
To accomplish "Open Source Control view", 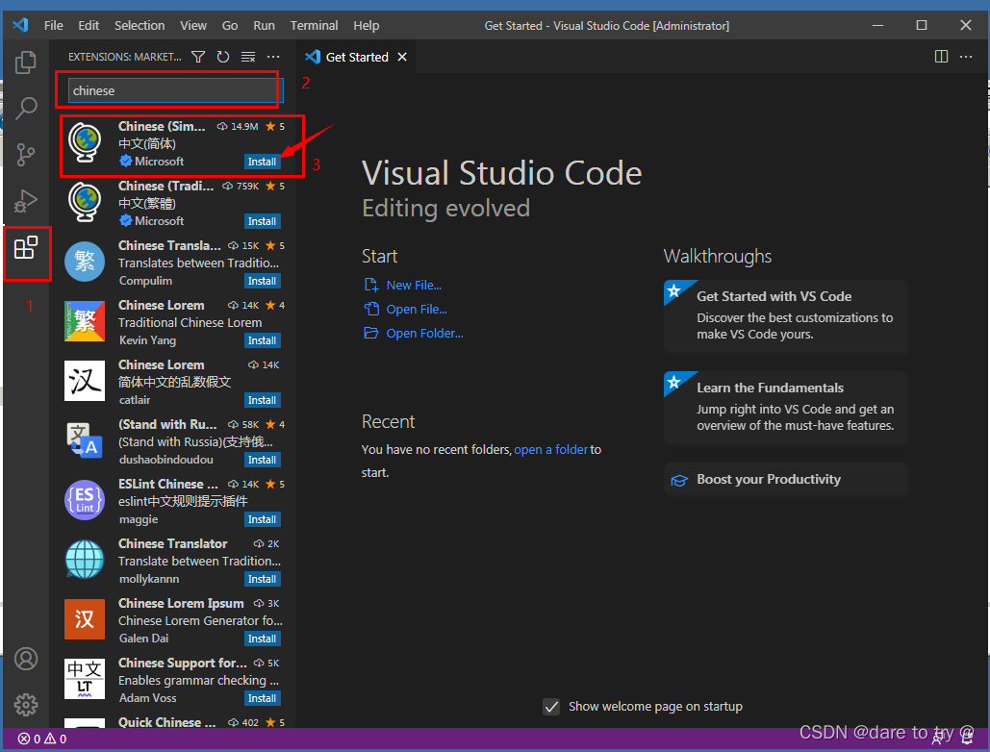I will point(26,154).
